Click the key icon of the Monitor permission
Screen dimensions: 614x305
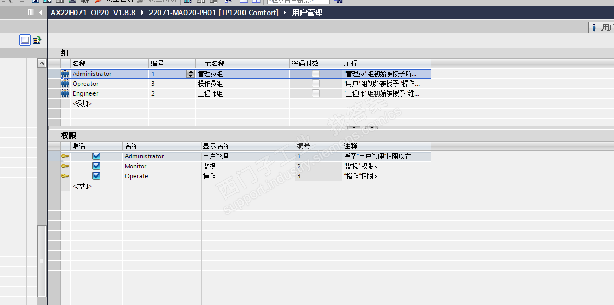click(x=65, y=166)
